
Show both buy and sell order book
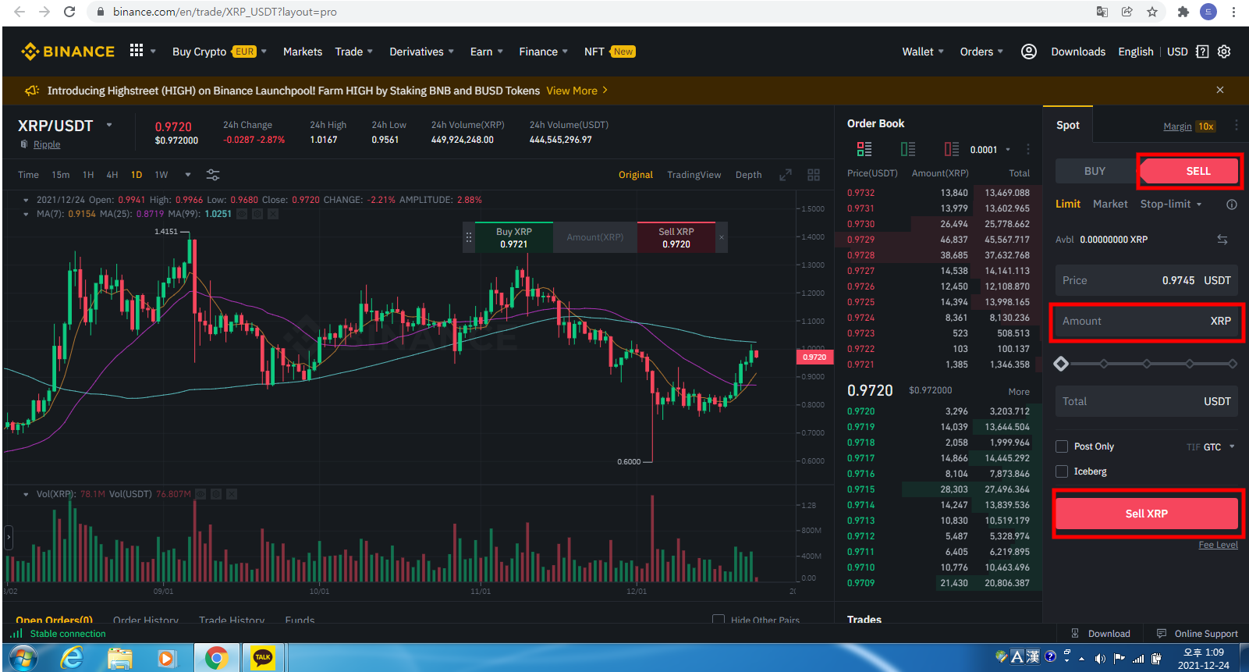coord(864,149)
